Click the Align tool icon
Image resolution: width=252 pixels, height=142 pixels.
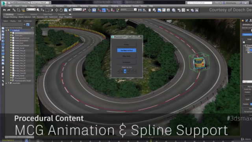click(145, 10)
